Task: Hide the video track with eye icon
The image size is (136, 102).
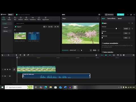Action: (x=7, y=69)
